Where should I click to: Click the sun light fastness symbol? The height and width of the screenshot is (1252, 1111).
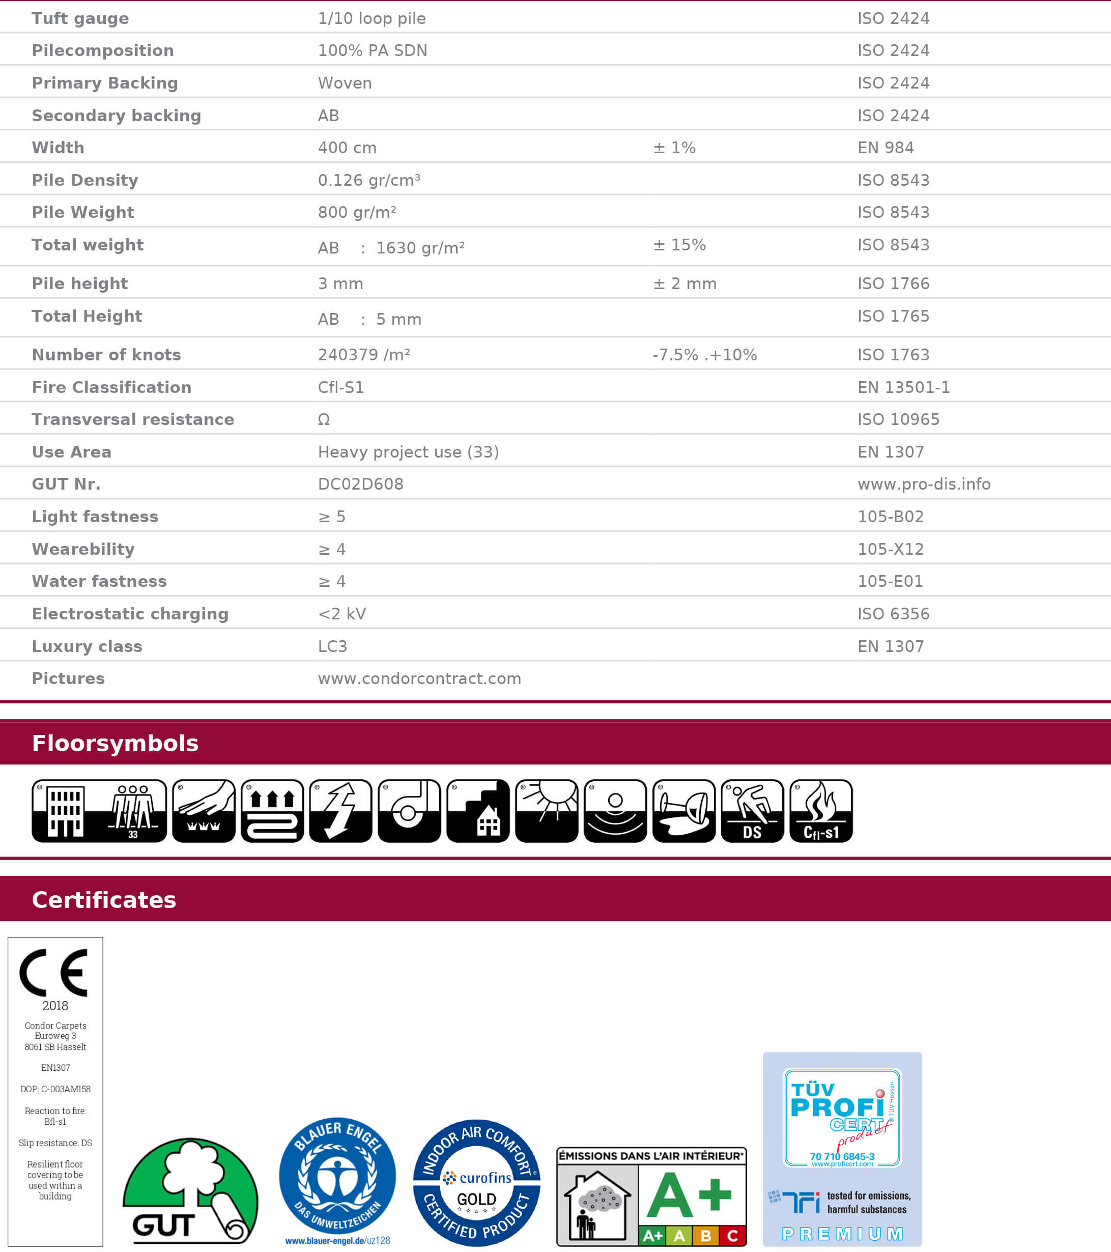tap(546, 810)
